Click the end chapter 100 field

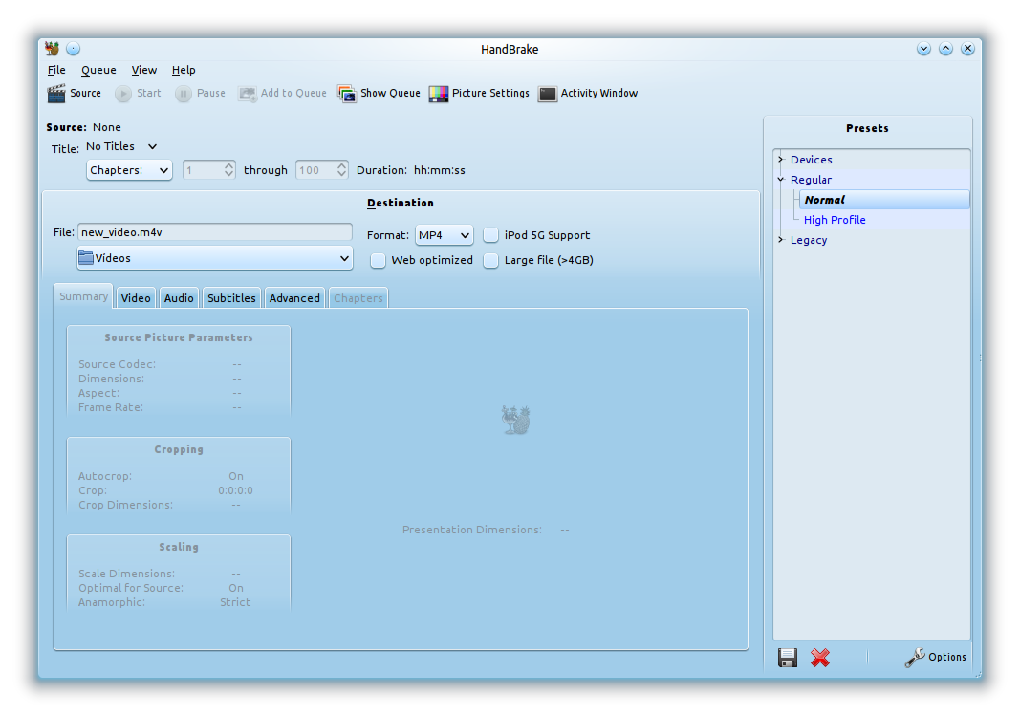[315, 170]
